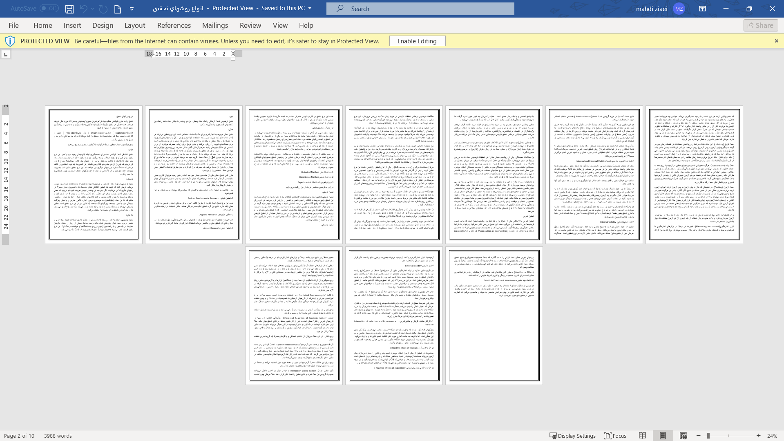Enable Focus mode
The image size is (784, 441).
coord(615,436)
